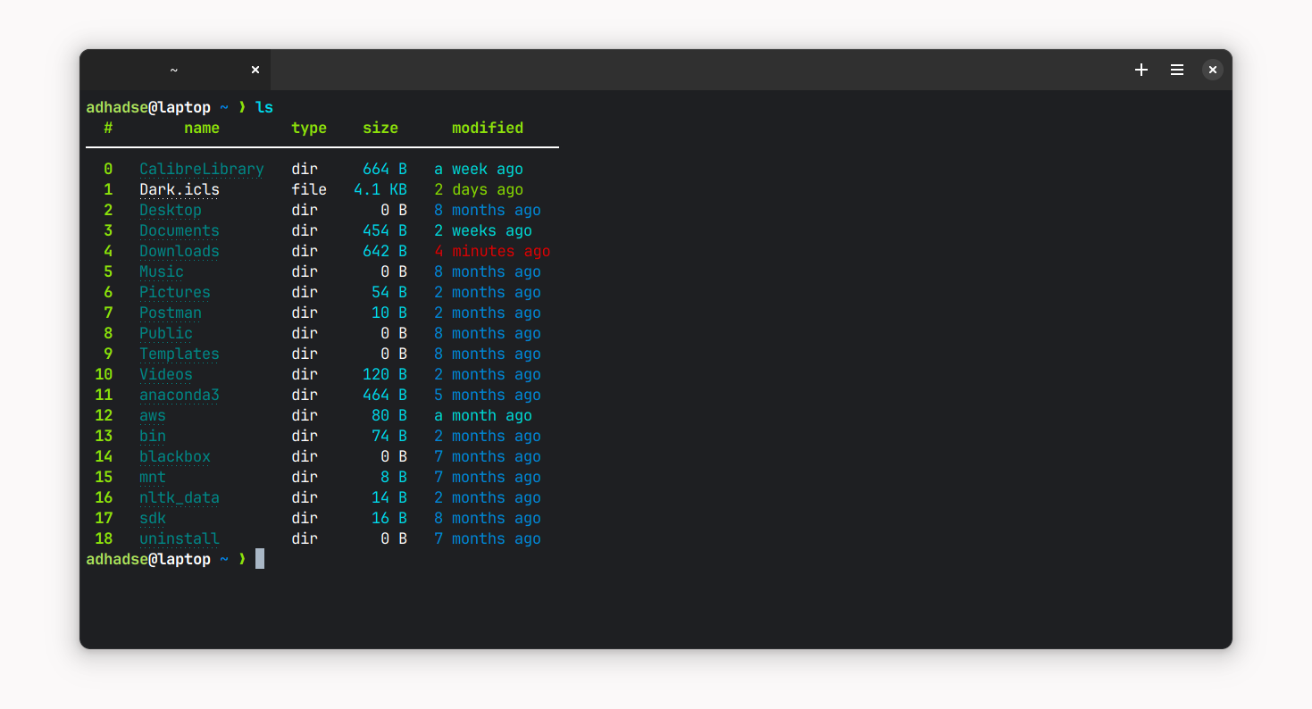Open a new terminal tab with the plus icon

tap(1141, 69)
